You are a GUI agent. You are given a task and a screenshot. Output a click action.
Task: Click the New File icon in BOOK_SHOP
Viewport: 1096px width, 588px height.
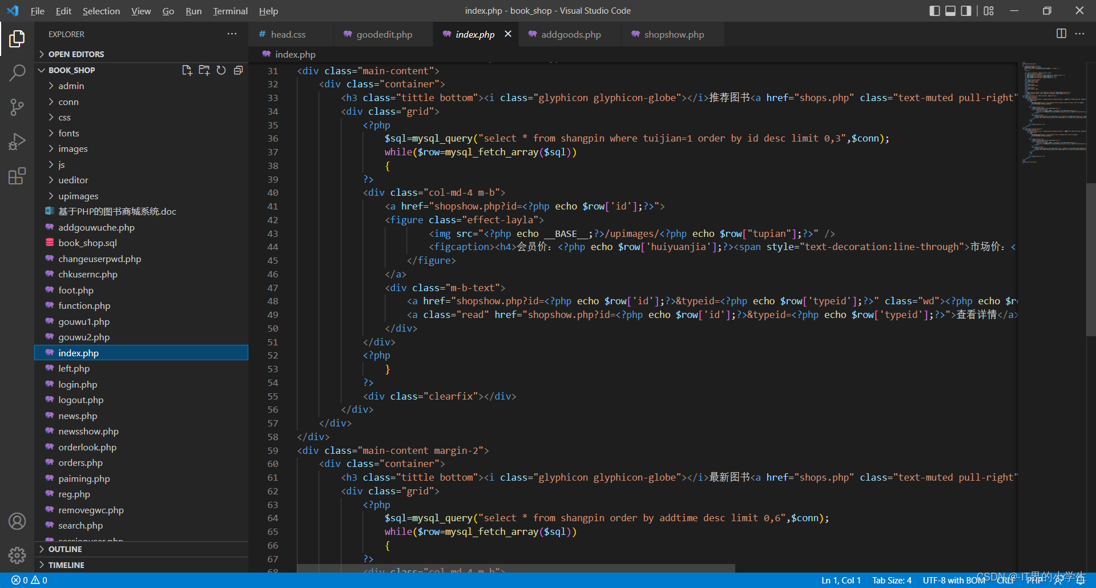187,70
